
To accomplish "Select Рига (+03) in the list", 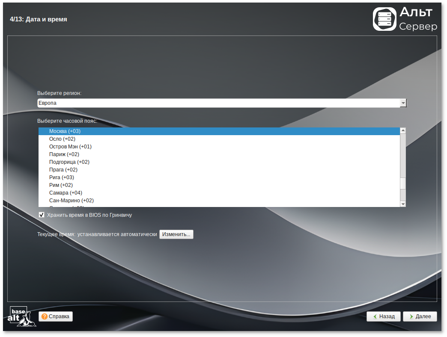I will click(62, 177).
